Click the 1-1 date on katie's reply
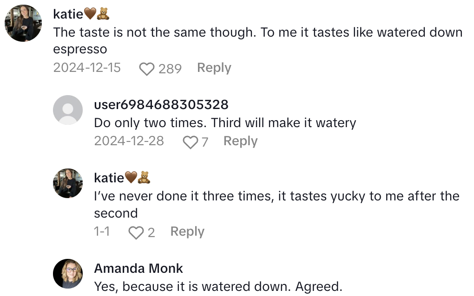The height and width of the screenshot is (296, 474). 102,232
